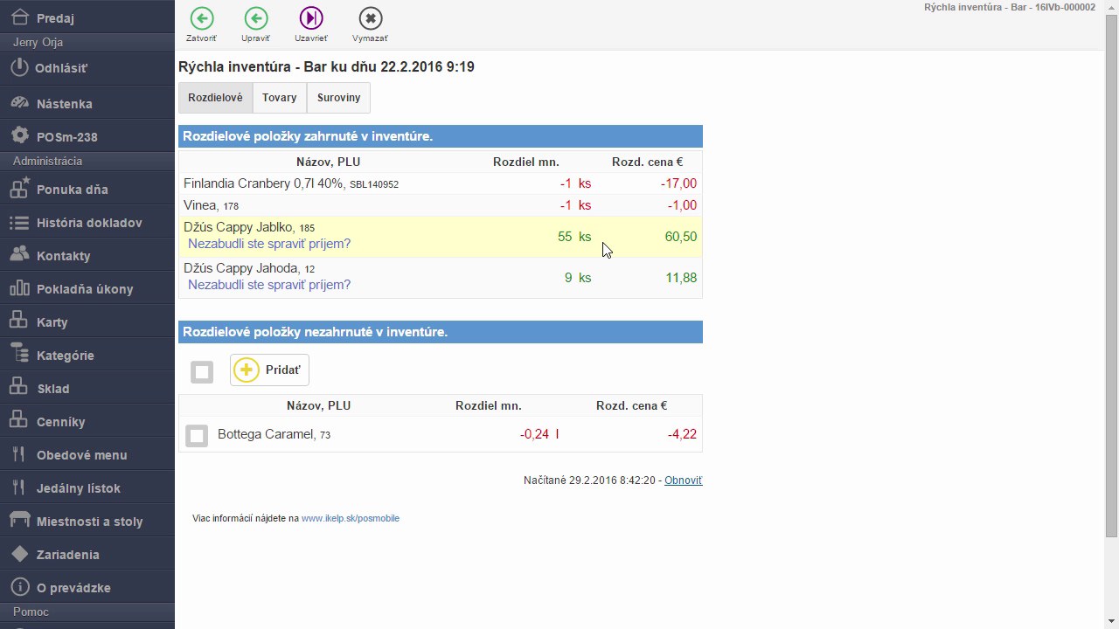The height and width of the screenshot is (629, 1119).
Task: Toggle the select-all checkbox beside Pridať
Action: [202, 372]
